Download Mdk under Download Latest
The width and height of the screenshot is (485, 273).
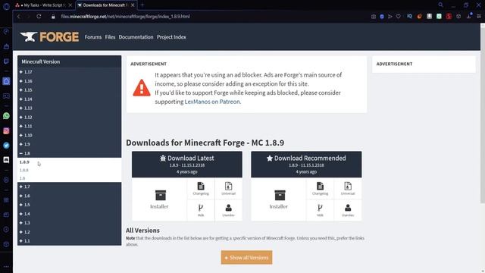coord(201,210)
